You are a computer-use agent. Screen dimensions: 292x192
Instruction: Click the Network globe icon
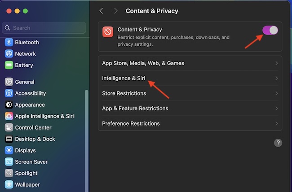pyautogui.click(x=9, y=54)
